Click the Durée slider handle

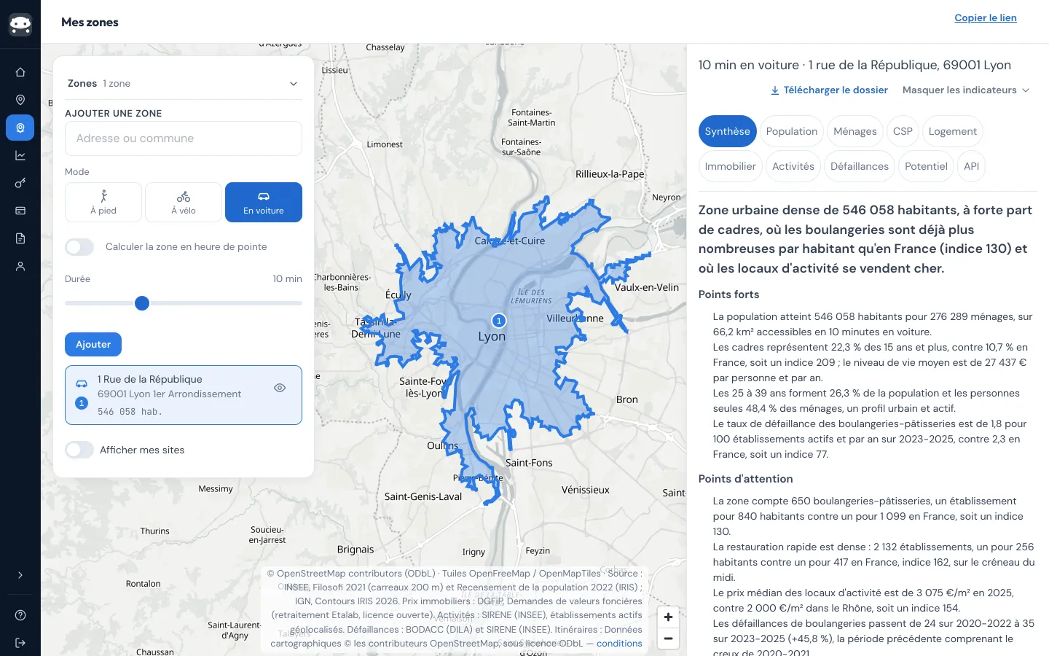(x=142, y=303)
